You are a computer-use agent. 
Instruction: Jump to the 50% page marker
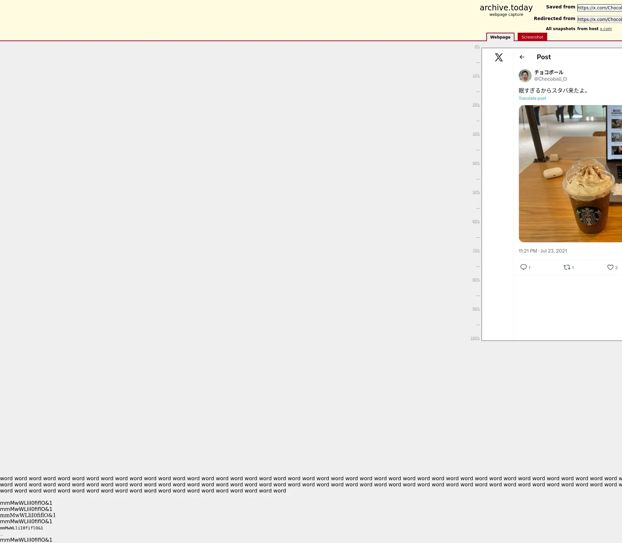click(x=476, y=192)
